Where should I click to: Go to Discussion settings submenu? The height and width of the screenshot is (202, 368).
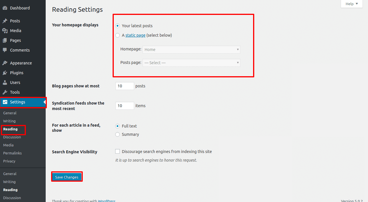12,137
